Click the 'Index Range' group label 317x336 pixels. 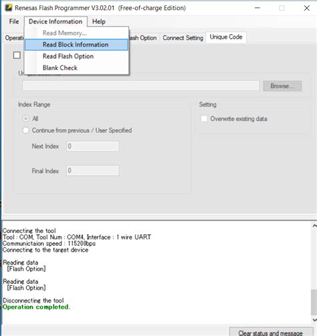34,104
